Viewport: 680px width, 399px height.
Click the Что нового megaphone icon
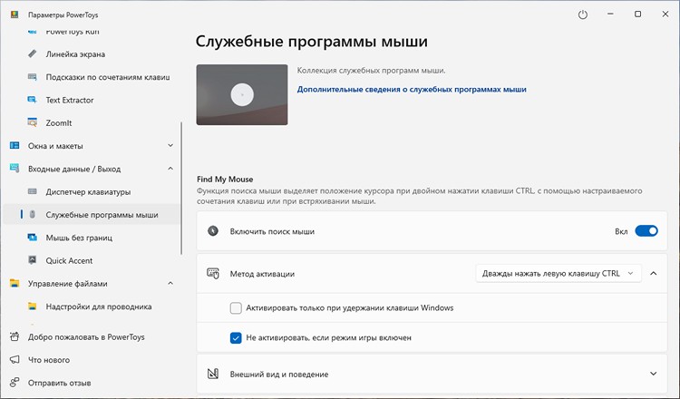click(x=15, y=359)
